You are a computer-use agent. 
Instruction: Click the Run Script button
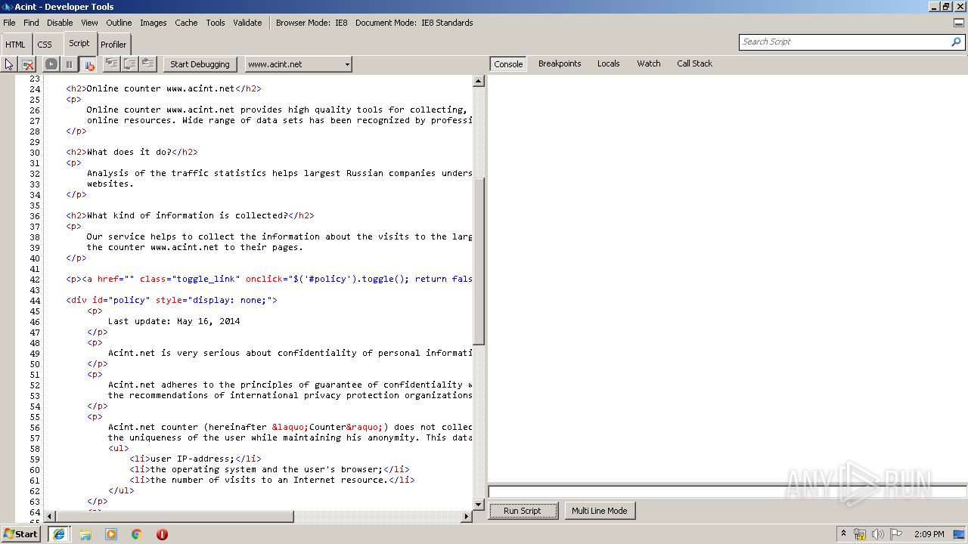coord(523,511)
